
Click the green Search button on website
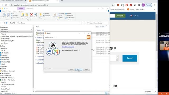tap(120, 16)
